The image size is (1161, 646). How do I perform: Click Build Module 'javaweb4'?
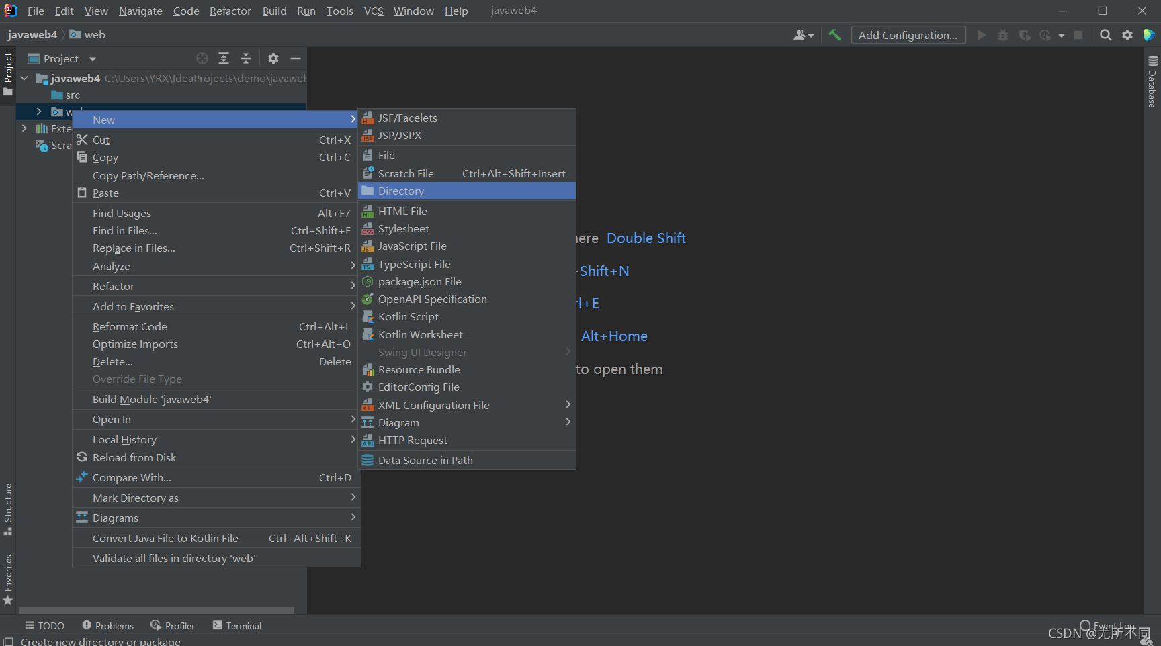click(216, 399)
